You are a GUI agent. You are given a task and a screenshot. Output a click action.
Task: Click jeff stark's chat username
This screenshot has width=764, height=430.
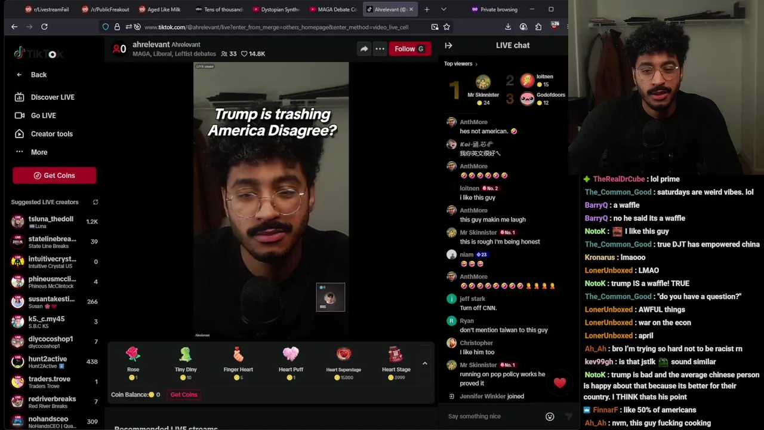[x=472, y=299]
